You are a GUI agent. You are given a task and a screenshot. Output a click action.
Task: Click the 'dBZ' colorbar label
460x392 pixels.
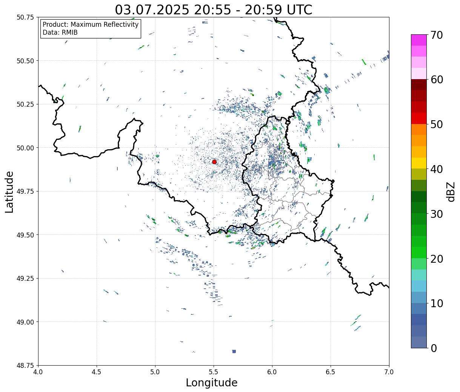click(x=451, y=191)
